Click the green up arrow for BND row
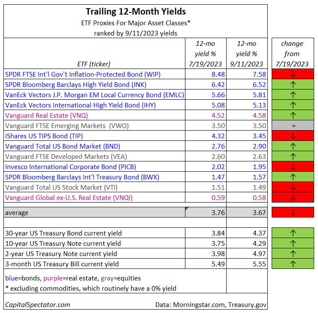This screenshot has width=318, height=313. [x=293, y=146]
